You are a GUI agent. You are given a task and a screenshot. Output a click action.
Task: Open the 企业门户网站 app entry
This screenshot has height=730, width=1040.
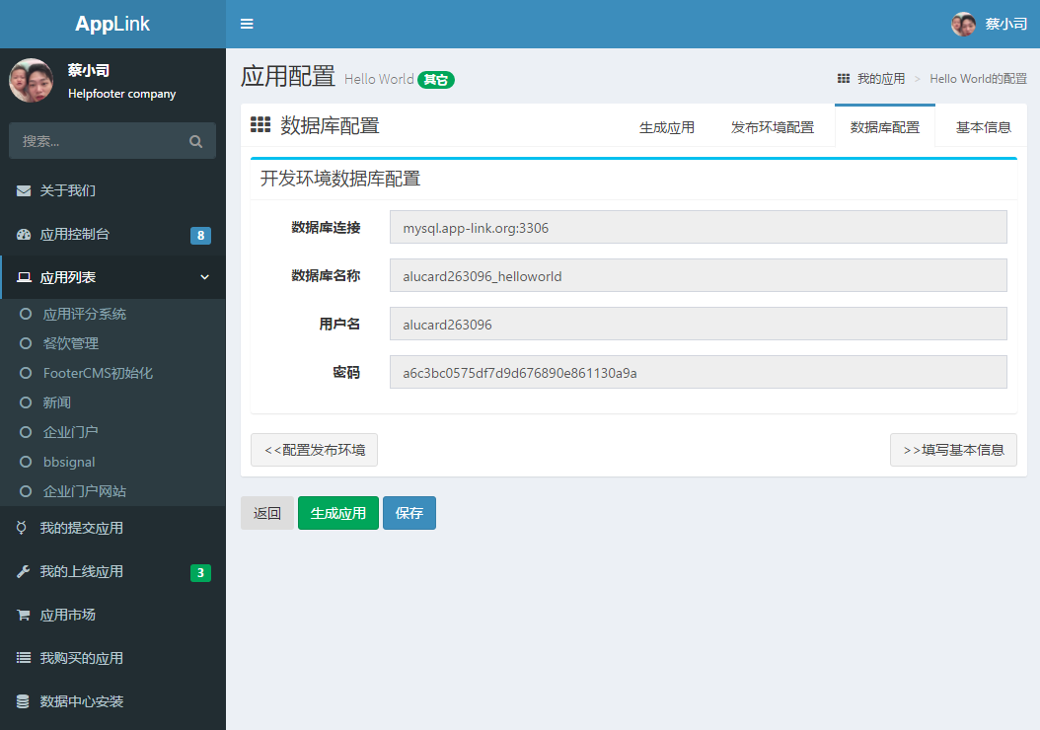click(x=112, y=491)
